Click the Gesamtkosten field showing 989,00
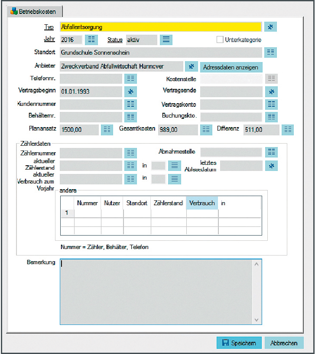Image resolution: width=315 pixels, height=354 pixels. point(178,130)
